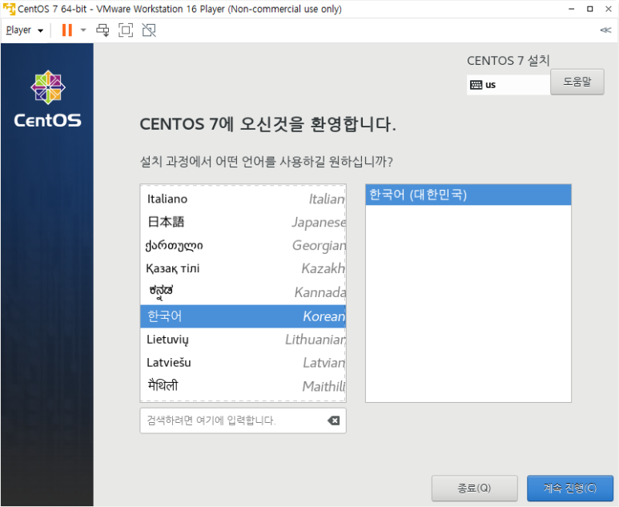
Task: Click the 종료(Q) quit button
Action: 475,488
